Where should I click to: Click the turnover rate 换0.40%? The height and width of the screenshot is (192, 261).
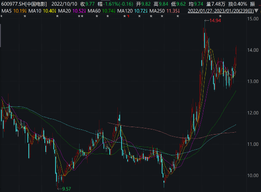pos(237,4)
